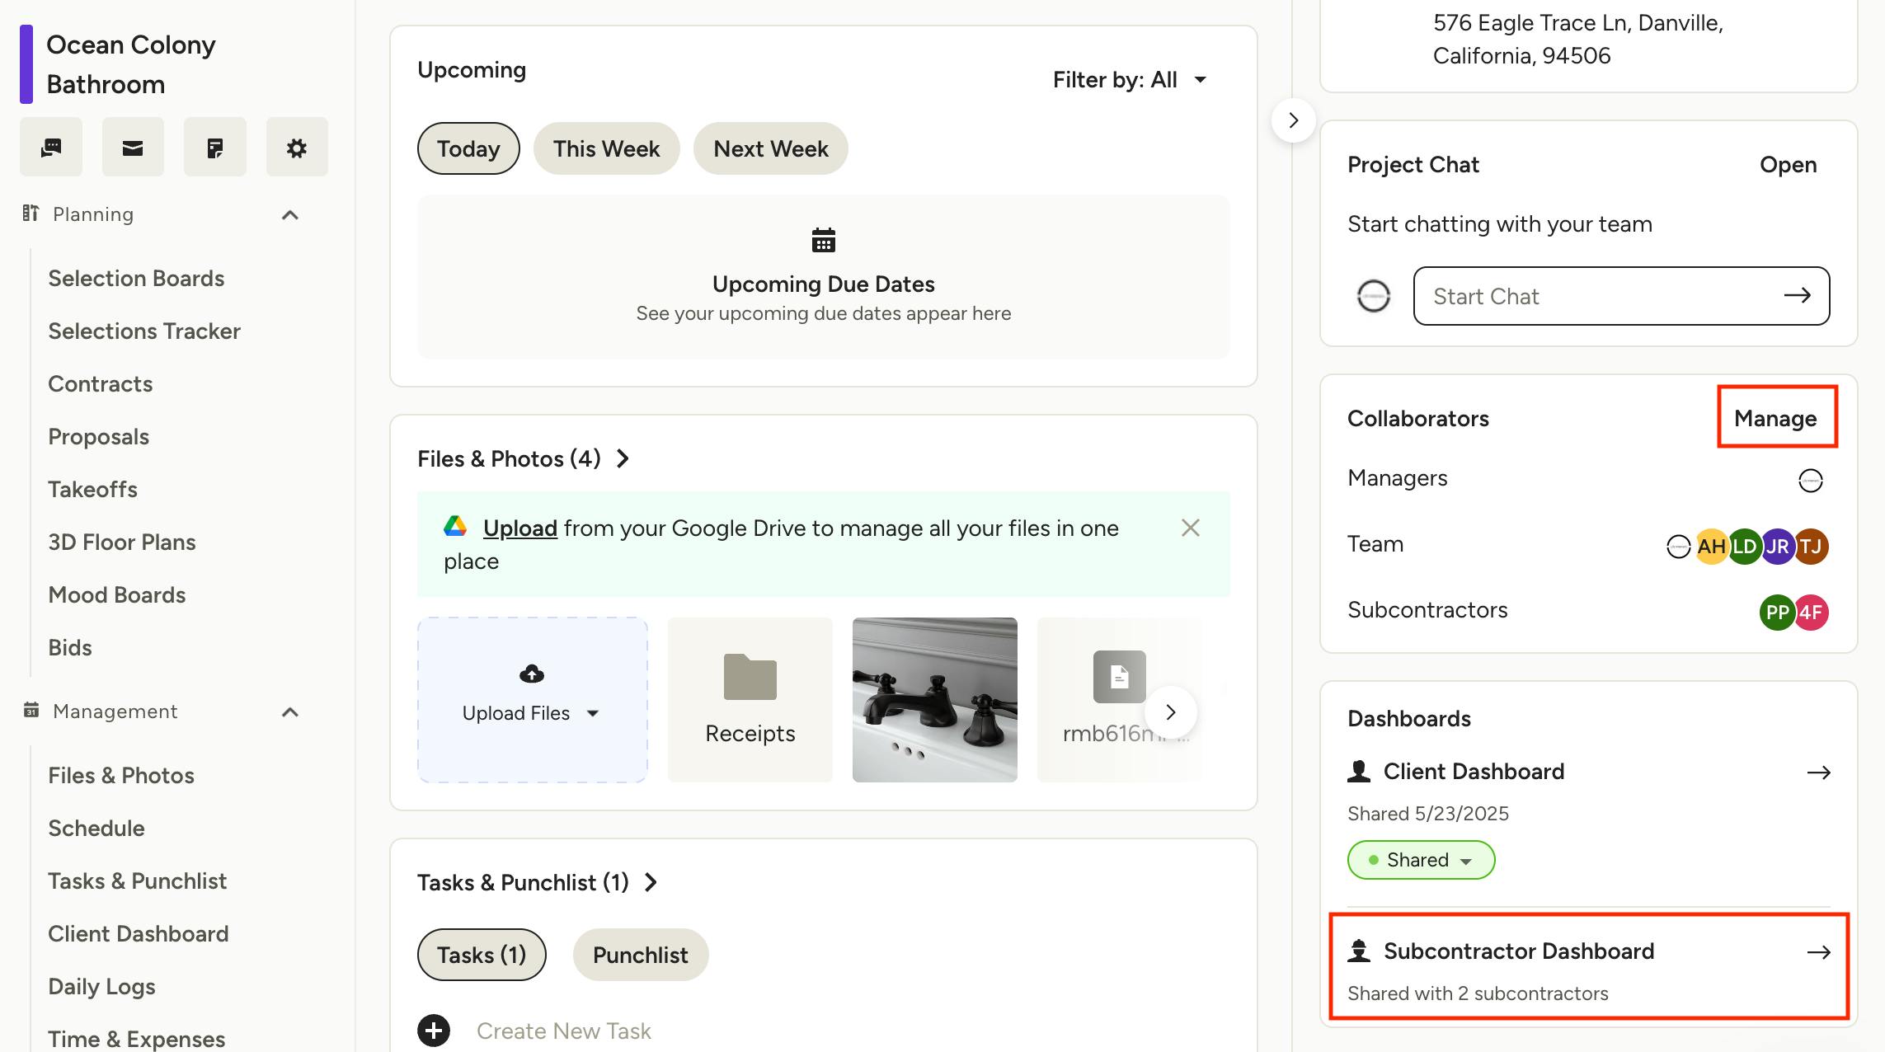Open the Shared status dropdown
1885x1052 pixels.
click(x=1421, y=860)
